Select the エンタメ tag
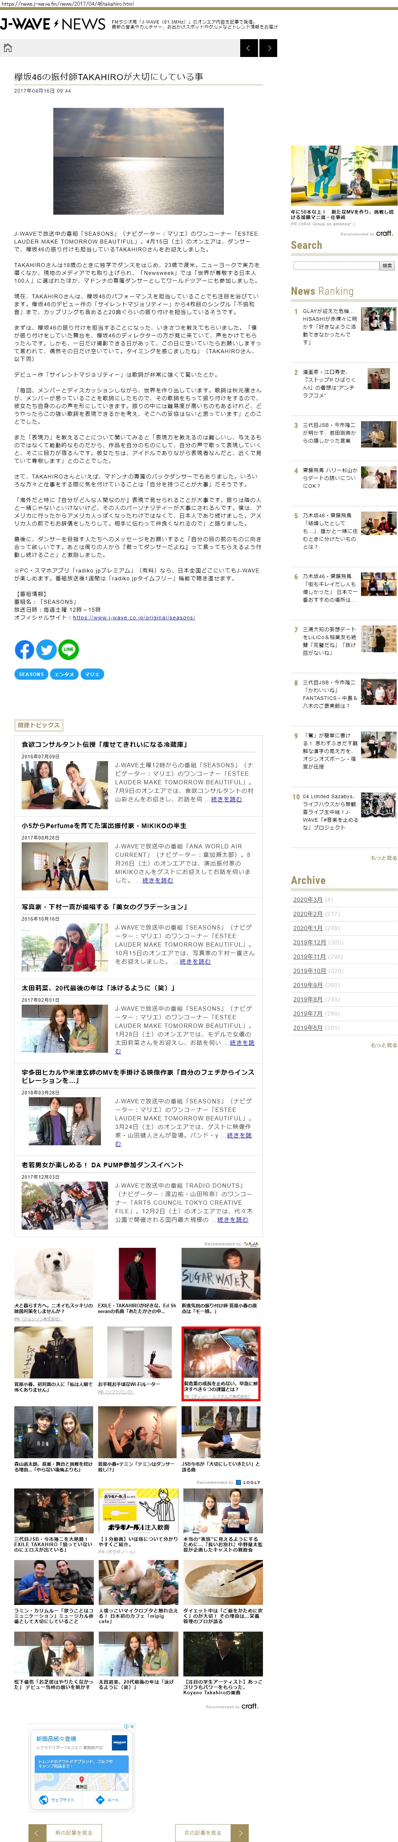Viewport: 398px width, 1842px height. click(x=64, y=674)
